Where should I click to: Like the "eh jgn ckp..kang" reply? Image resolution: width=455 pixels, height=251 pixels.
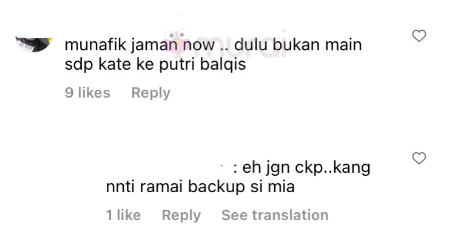[x=419, y=158]
